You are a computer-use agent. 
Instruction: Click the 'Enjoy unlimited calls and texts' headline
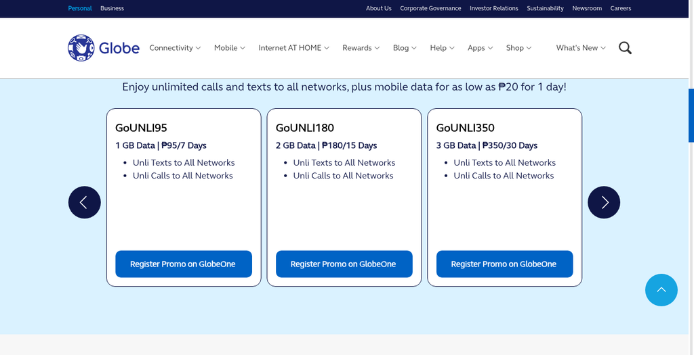[344, 87]
